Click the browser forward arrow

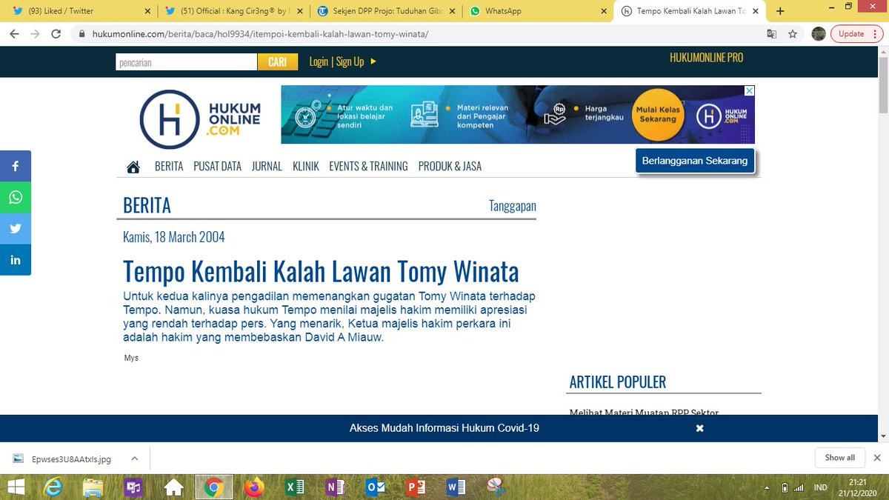36,34
